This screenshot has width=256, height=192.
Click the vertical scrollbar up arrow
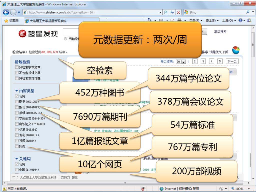click(x=253, y=28)
